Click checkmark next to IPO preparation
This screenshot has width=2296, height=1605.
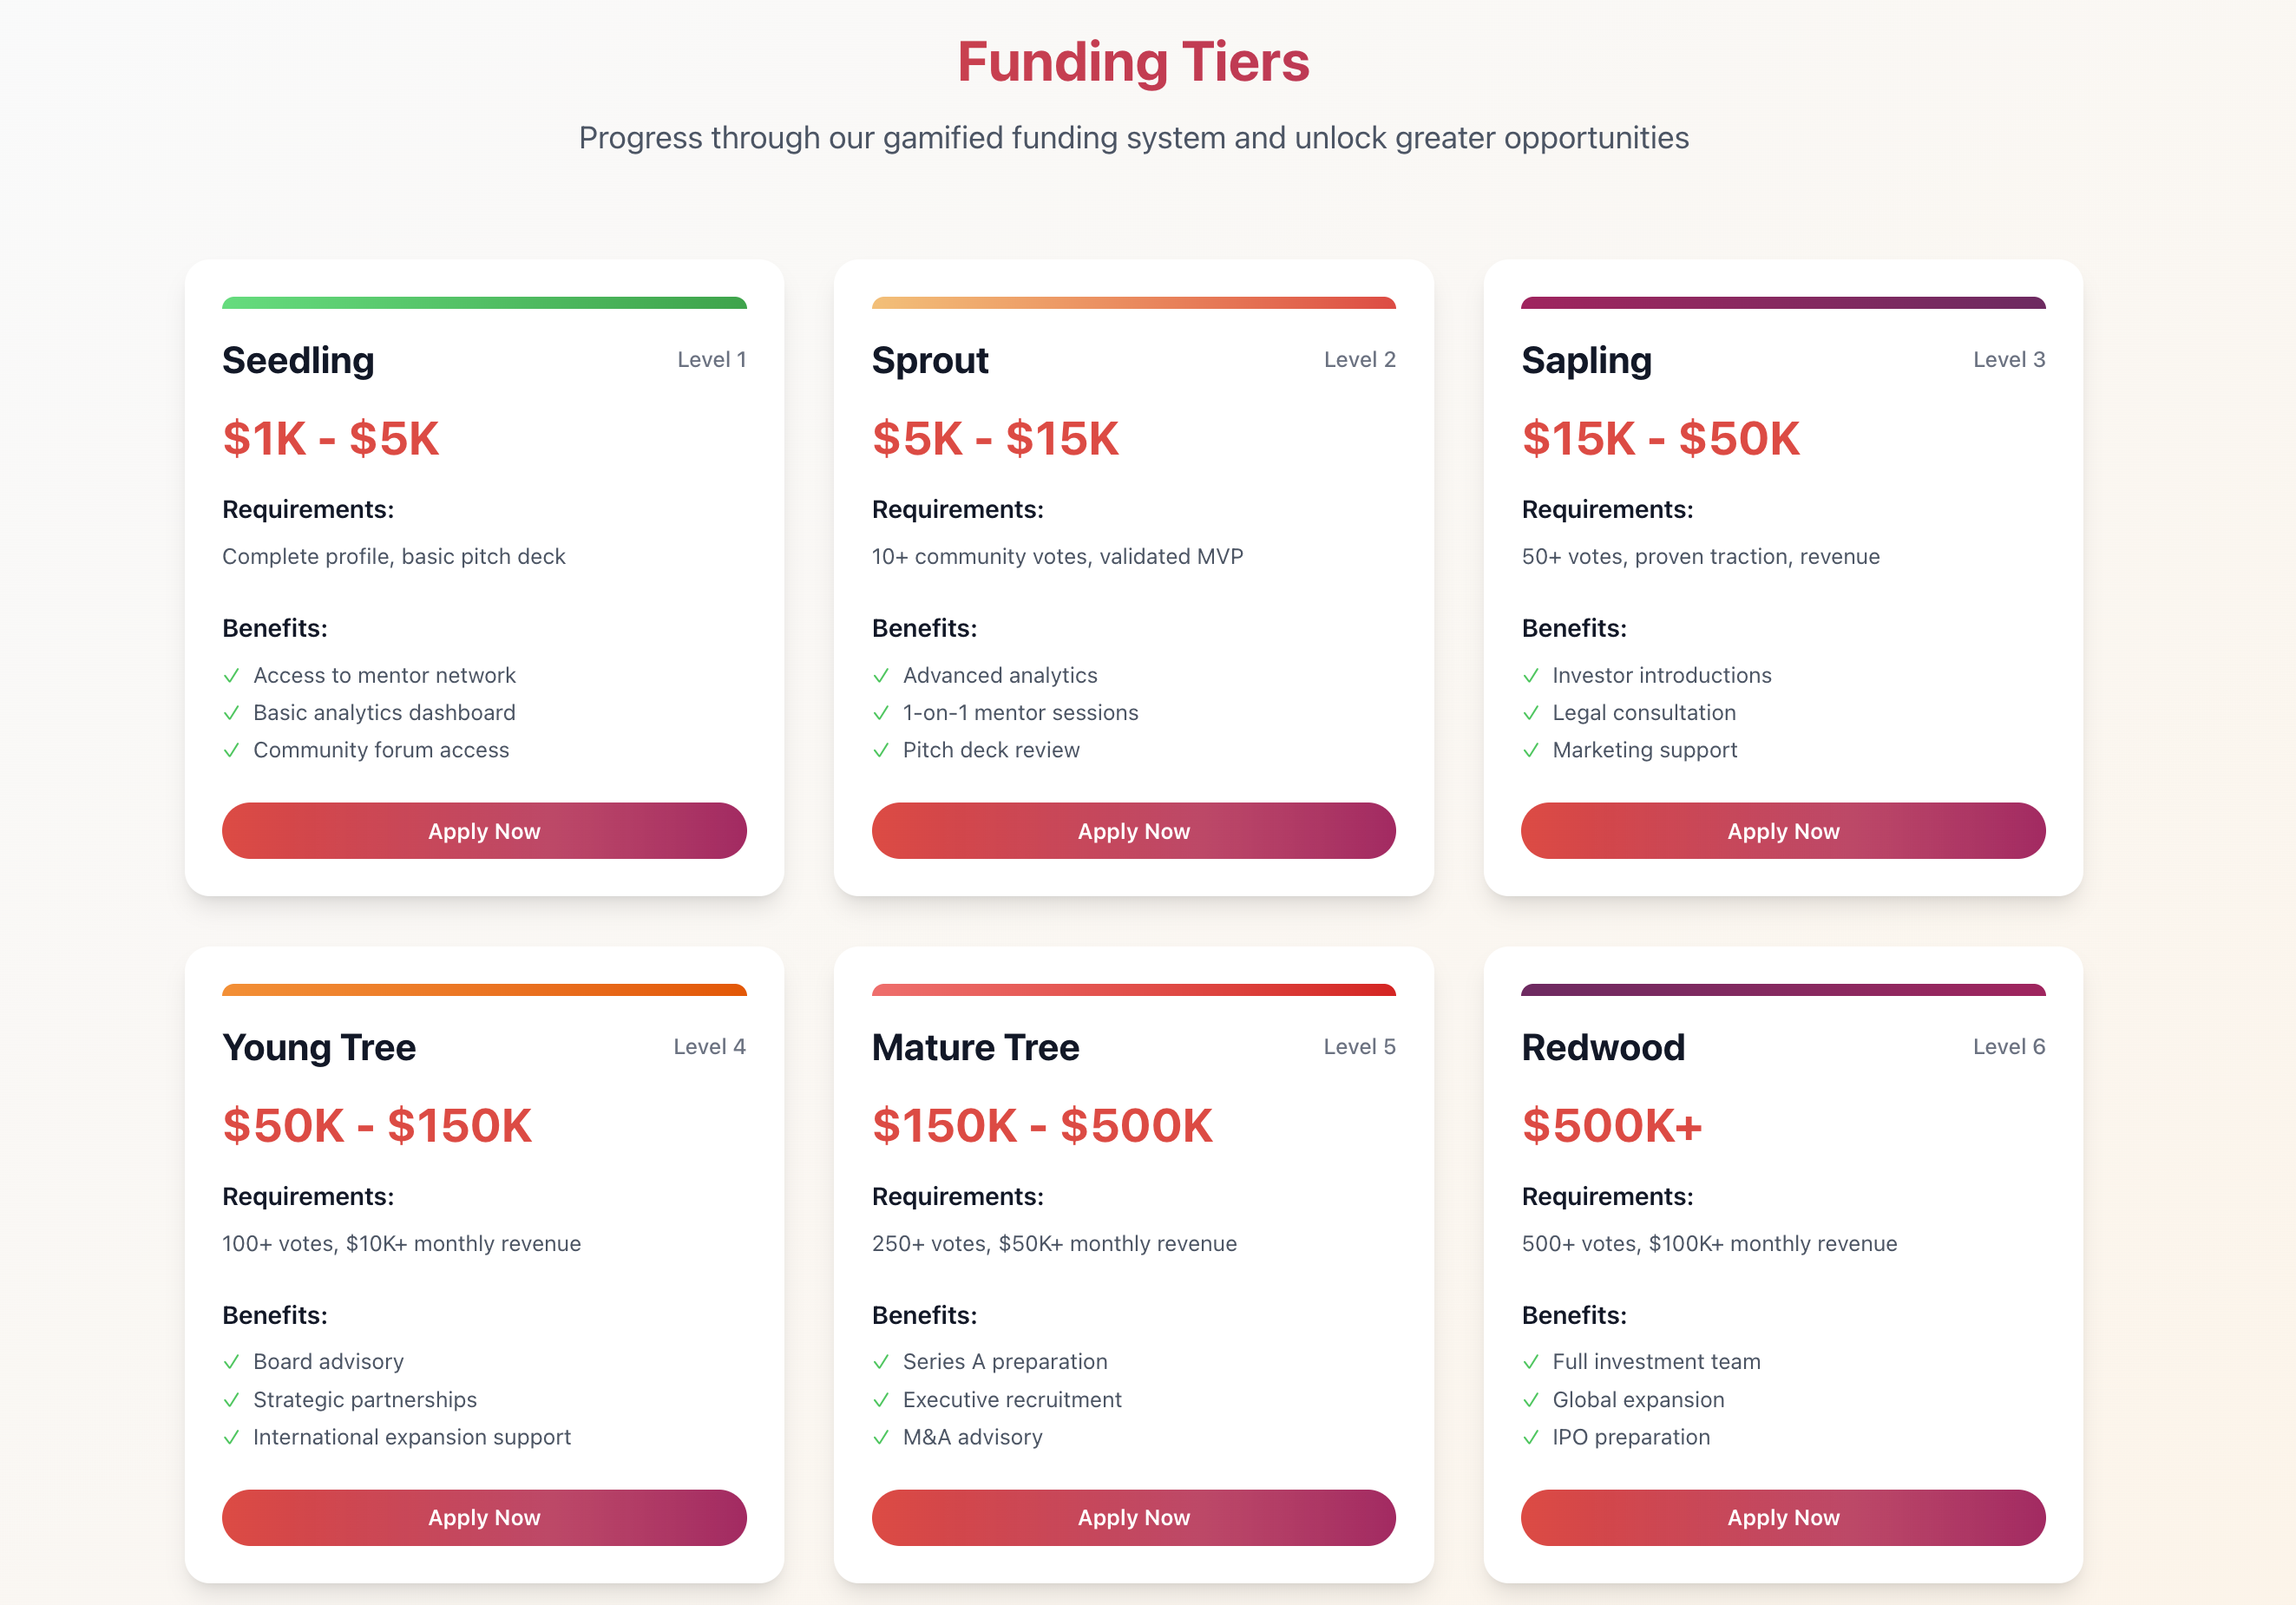pos(1530,1437)
